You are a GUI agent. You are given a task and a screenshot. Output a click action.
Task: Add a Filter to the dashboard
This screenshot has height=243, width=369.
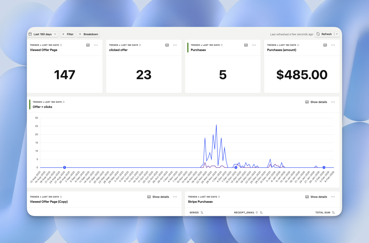pos(67,34)
